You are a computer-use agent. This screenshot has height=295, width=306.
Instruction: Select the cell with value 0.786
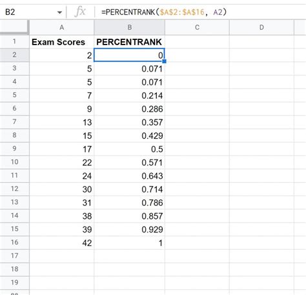point(129,202)
